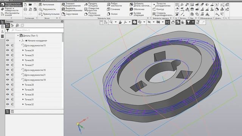The height and width of the screenshot is (136, 242).
Task: Open file with the folder icon
Action: pos(30,5)
